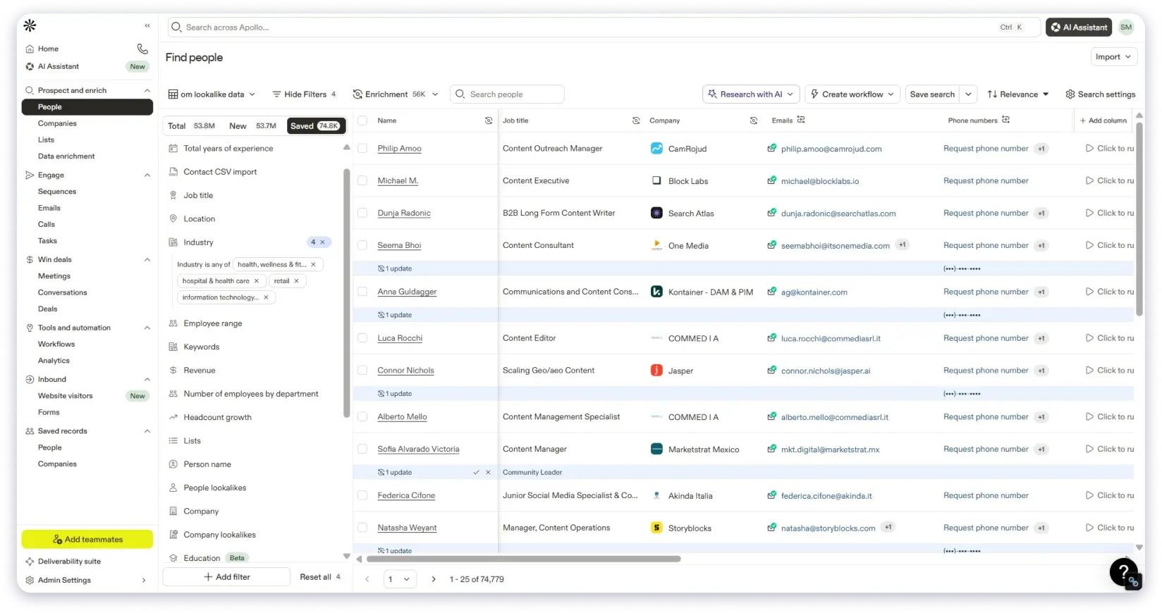Open the SM user avatar
The image size is (1162, 613).
click(x=1126, y=27)
